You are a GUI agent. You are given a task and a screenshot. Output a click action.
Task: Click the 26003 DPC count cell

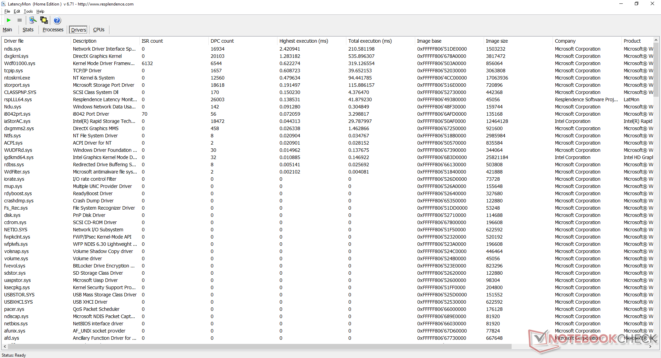coord(217,99)
